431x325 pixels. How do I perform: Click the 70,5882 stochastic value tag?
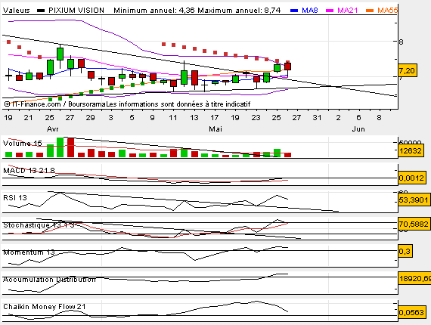tap(414, 224)
